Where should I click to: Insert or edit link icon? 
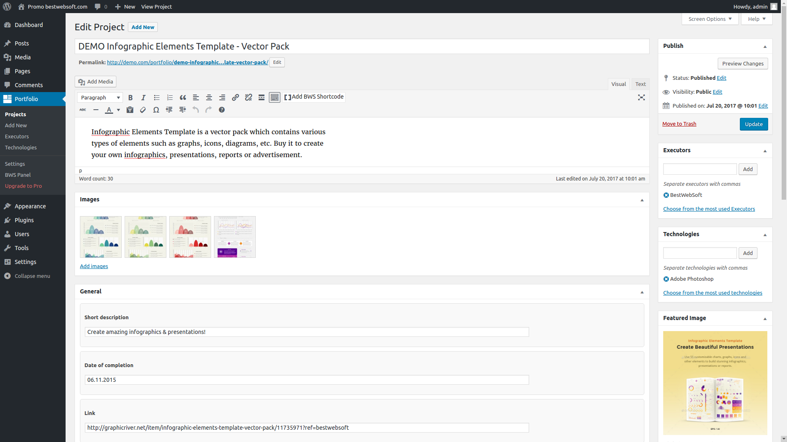click(x=235, y=97)
